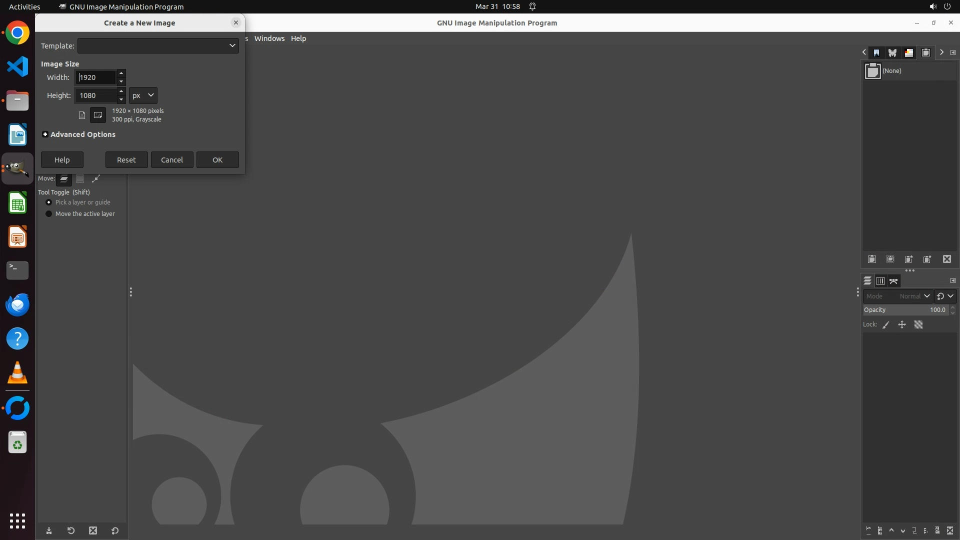The width and height of the screenshot is (960, 540).
Task: Click the Reset button
Action: 126,159
